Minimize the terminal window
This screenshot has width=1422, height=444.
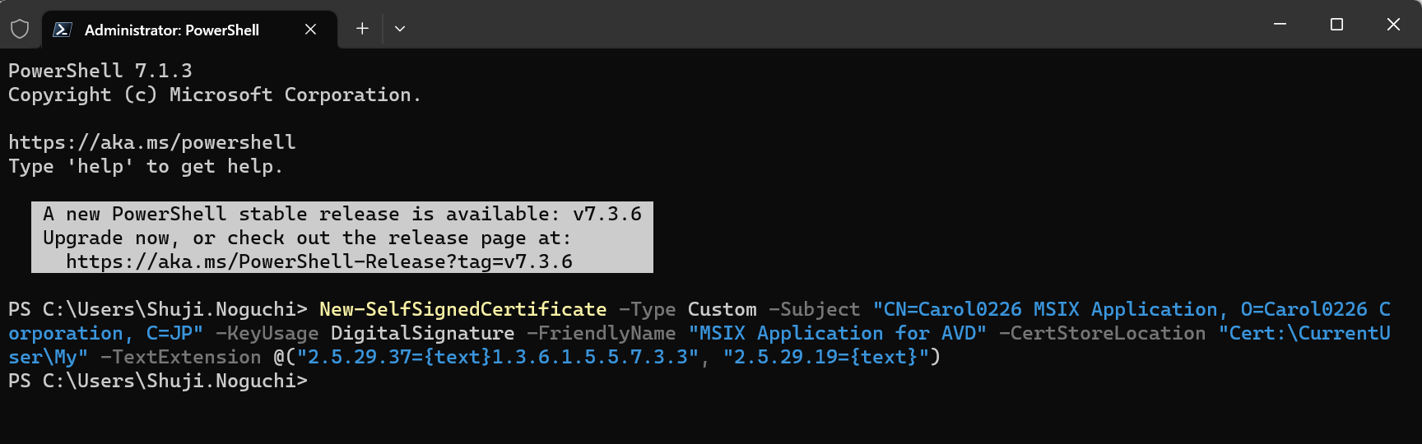[1280, 25]
